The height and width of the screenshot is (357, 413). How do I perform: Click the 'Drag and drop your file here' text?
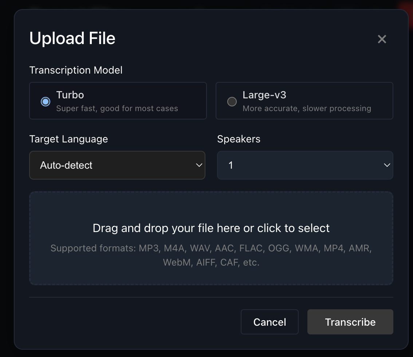tap(211, 228)
